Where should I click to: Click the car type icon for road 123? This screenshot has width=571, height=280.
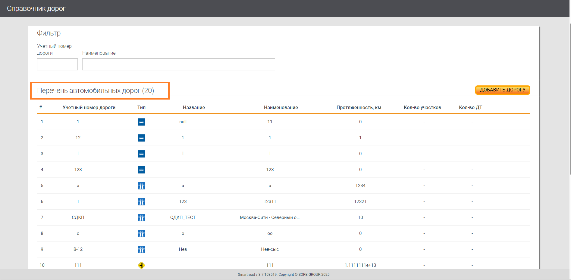pyautogui.click(x=141, y=170)
